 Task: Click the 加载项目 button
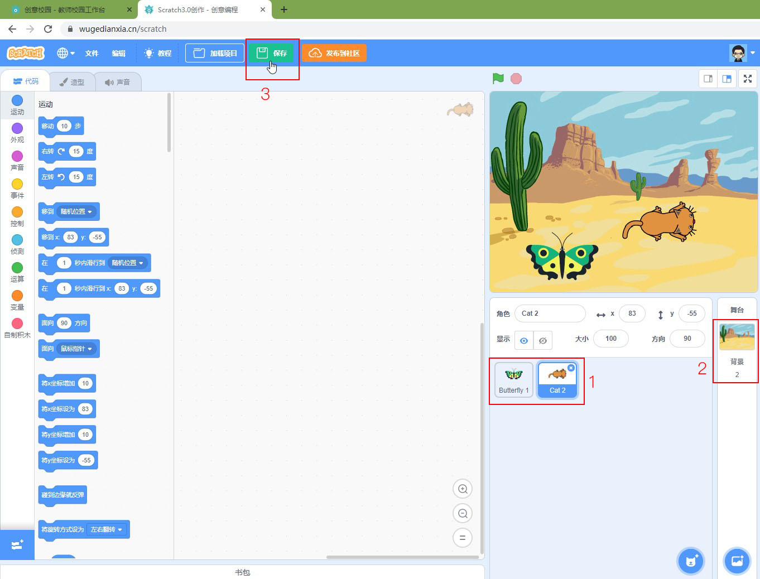(x=215, y=53)
